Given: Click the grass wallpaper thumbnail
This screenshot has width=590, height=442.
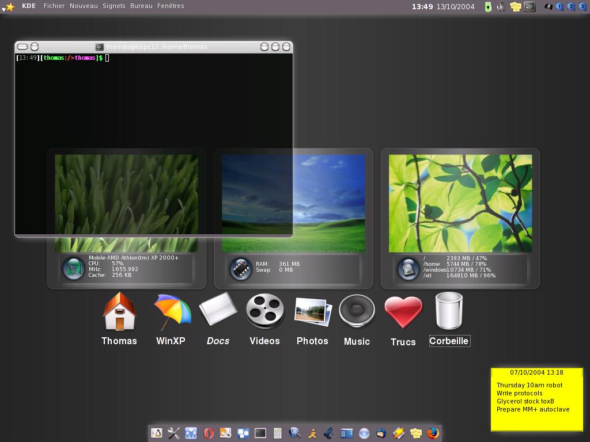Looking at the screenshot, I should [x=126, y=203].
